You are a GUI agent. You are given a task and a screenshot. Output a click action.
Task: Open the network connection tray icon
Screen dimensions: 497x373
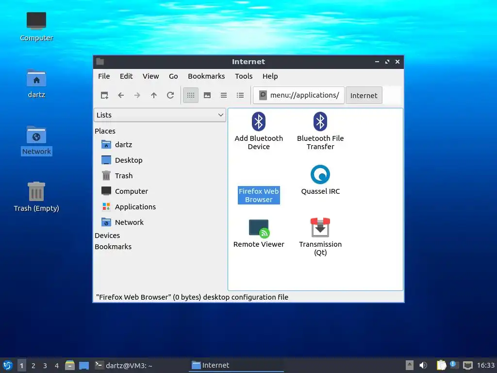pyautogui.click(x=468, y=365)
